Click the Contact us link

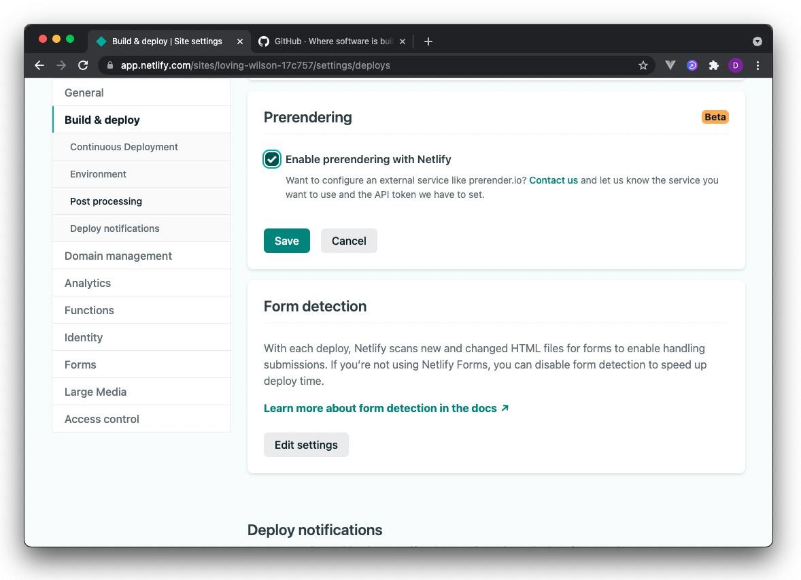click(553, 180)
